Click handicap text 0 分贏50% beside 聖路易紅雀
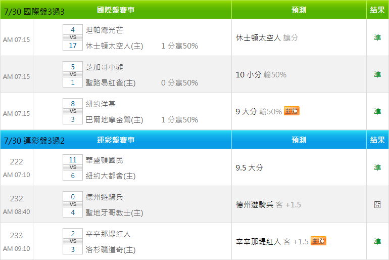 point(180,82)
